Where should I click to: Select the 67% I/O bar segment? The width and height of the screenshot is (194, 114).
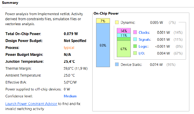coord(124,49)
